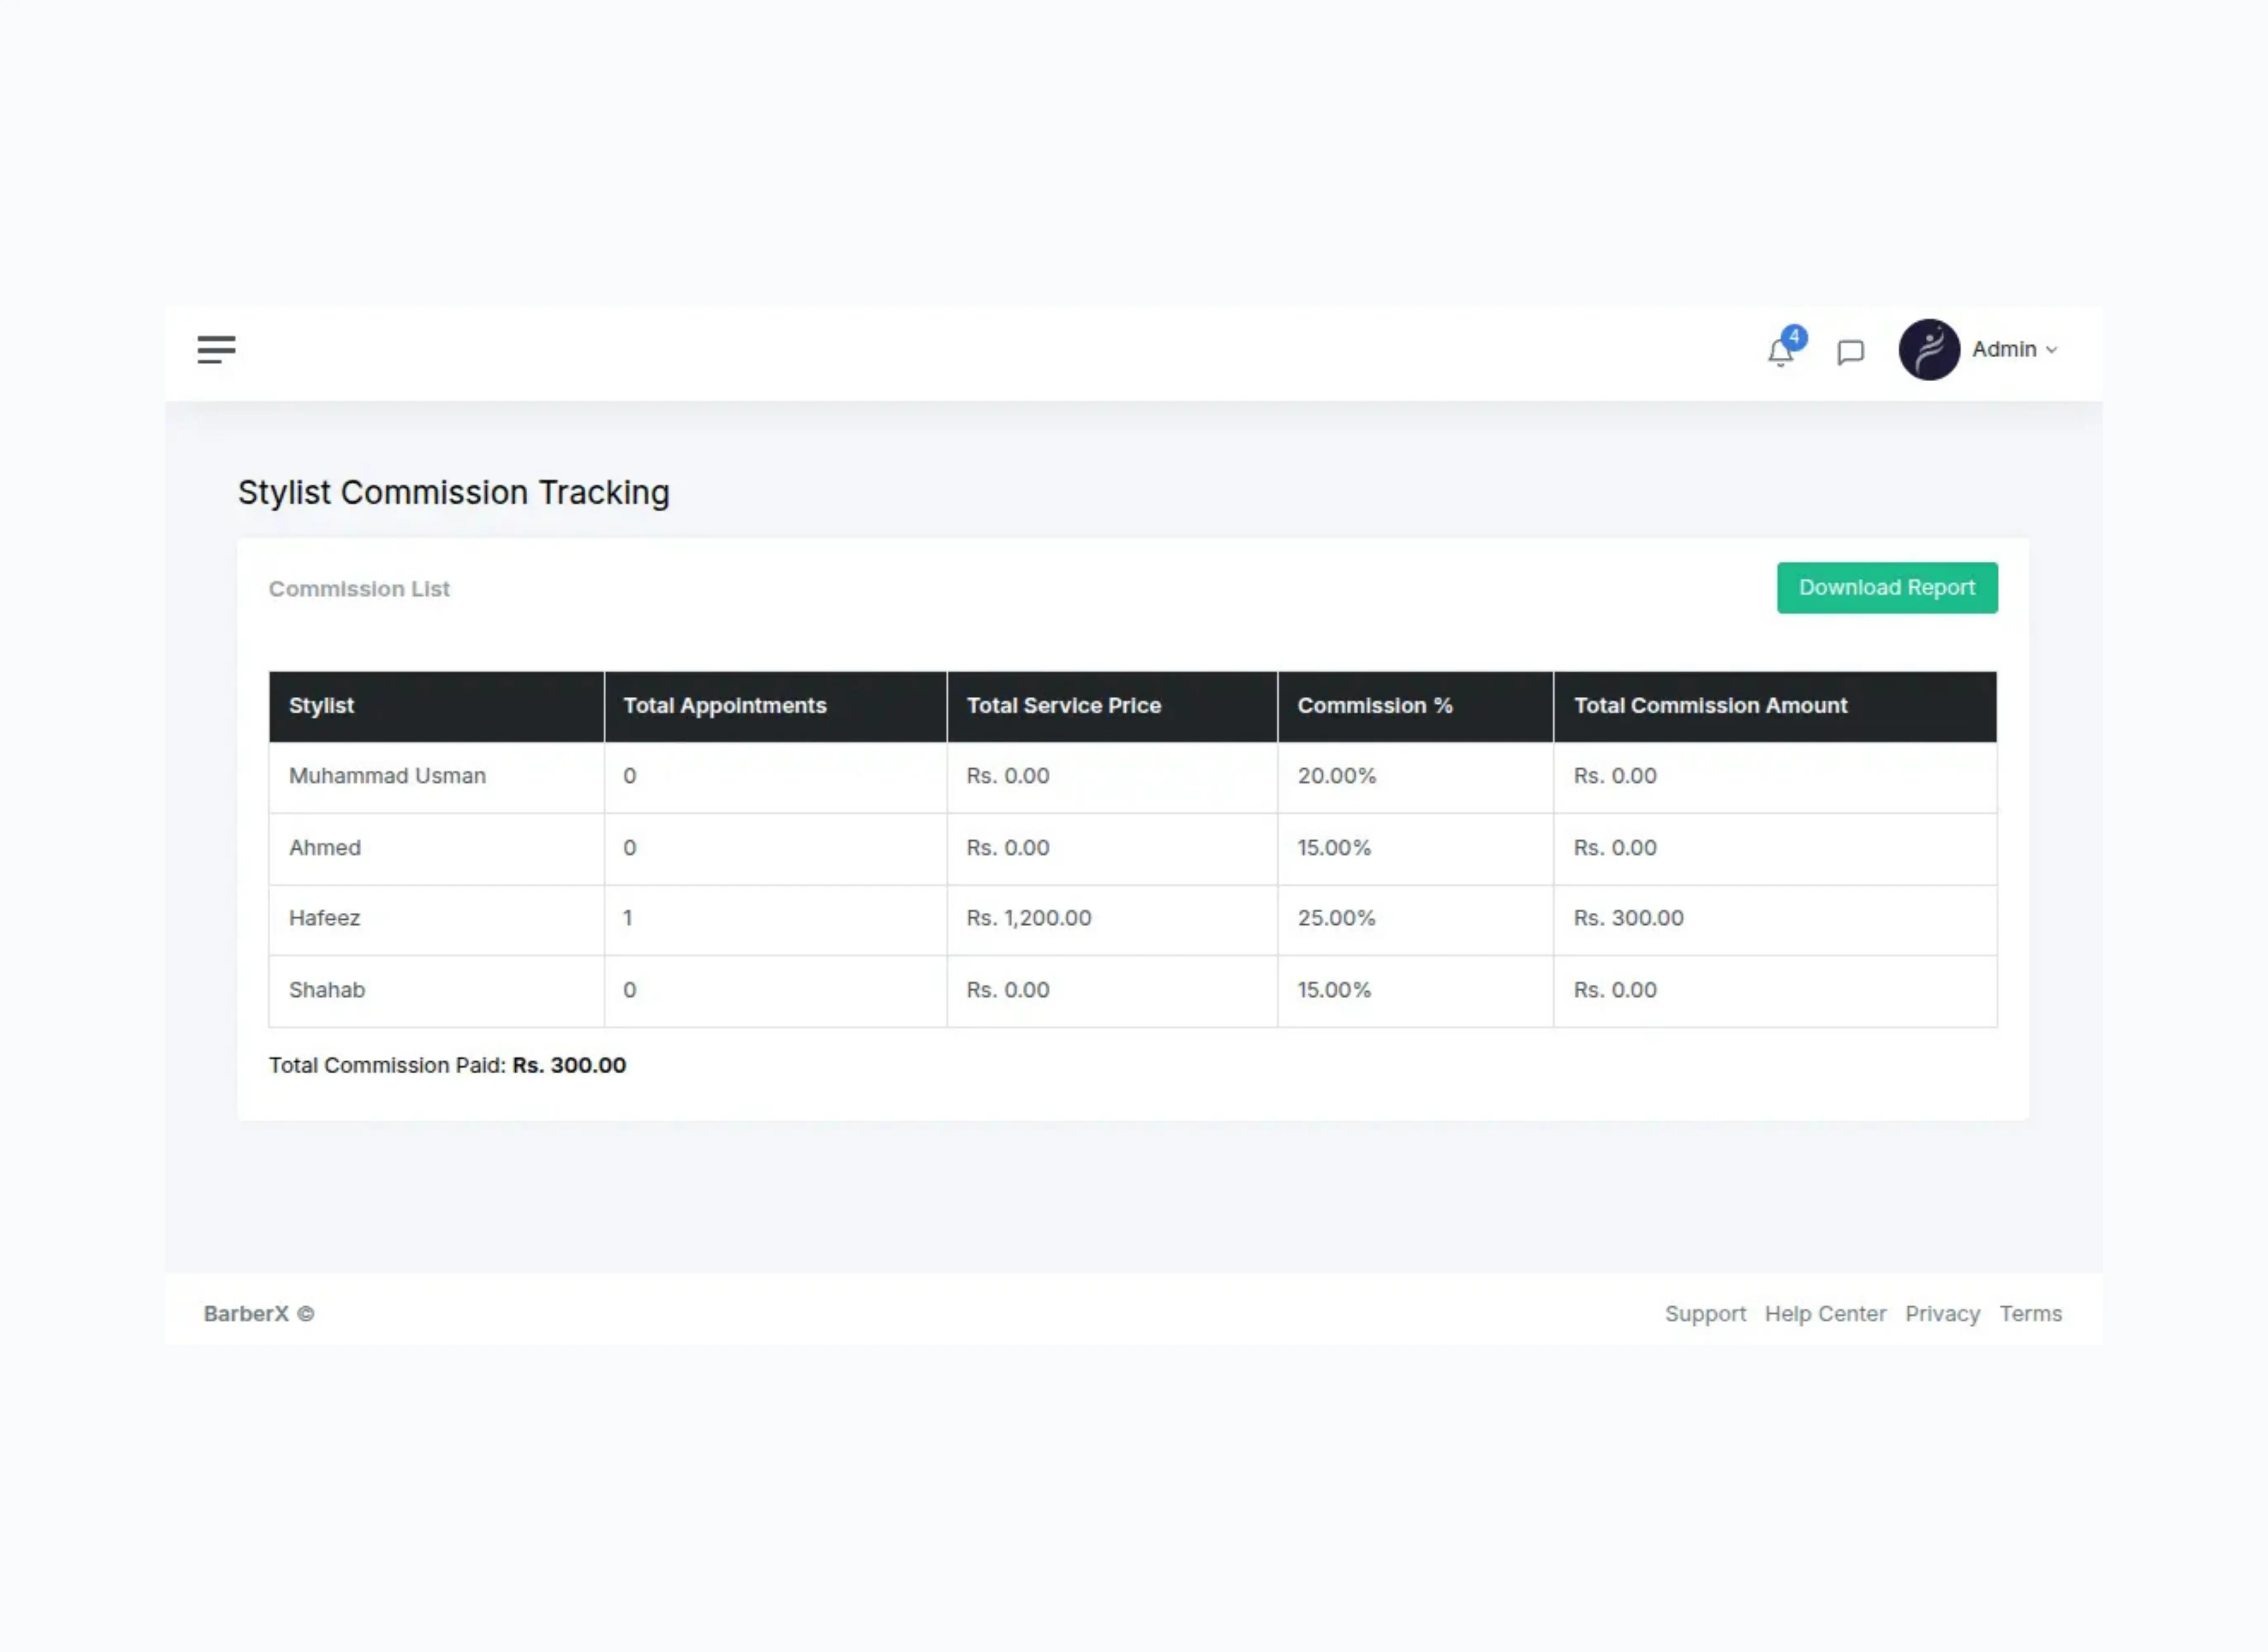Open the Terms link
Viewport: 2268px width, 1652px height.
pyautogui.click(x=2030, y=1314)
